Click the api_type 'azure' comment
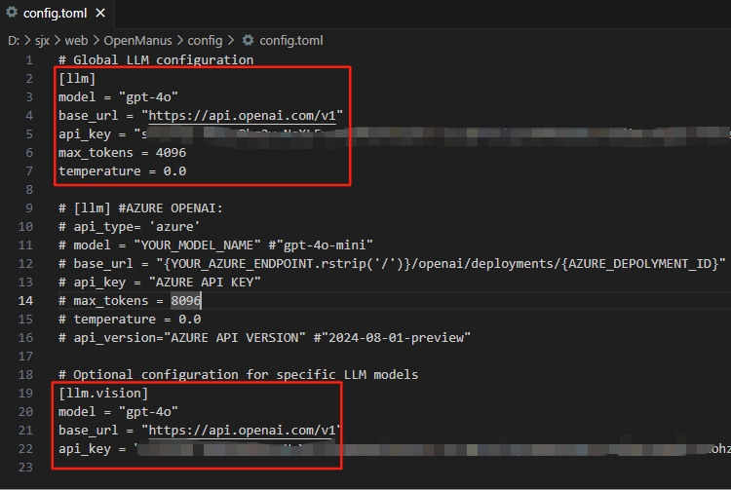731x490 pixels. coord(129,227)
